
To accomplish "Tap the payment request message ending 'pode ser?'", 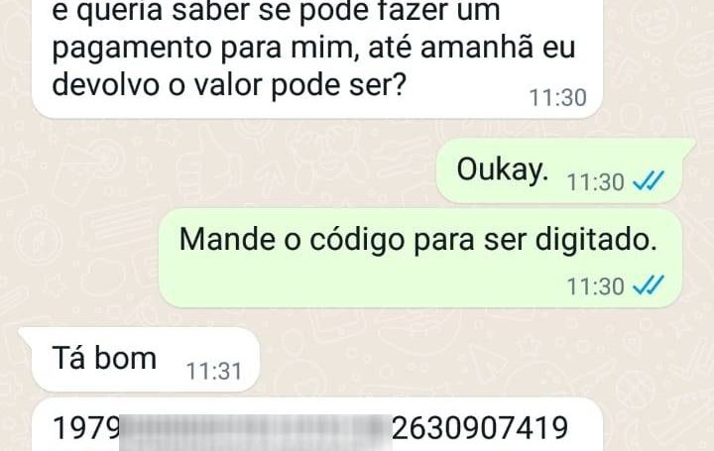I will [317, 58].
